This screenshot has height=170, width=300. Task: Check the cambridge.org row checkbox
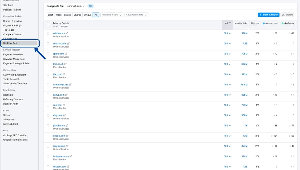click(48, 85)
